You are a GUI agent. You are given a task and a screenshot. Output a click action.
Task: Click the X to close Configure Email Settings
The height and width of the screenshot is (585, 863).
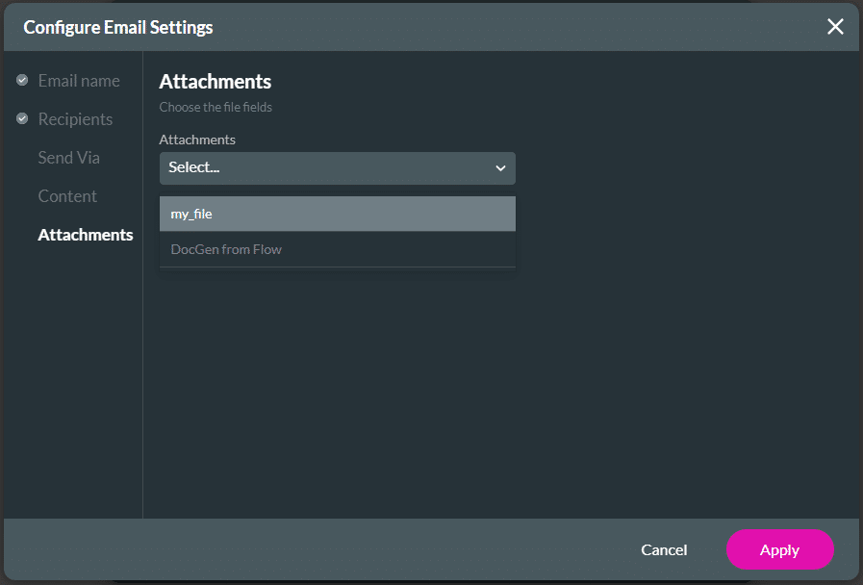click(835, 26)
